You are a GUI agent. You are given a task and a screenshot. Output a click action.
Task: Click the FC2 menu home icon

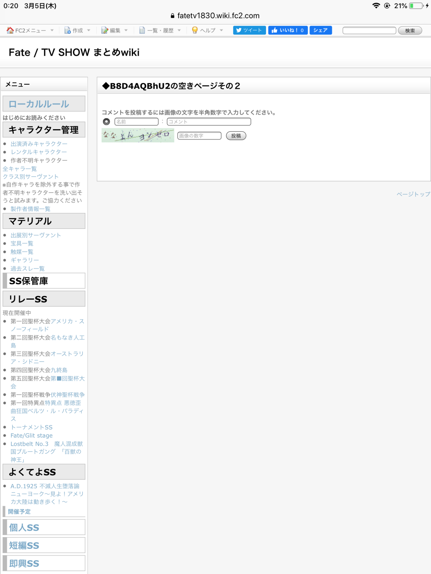[x=10, y=30]
